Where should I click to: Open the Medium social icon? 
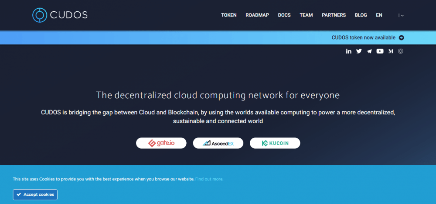[391, 51]
